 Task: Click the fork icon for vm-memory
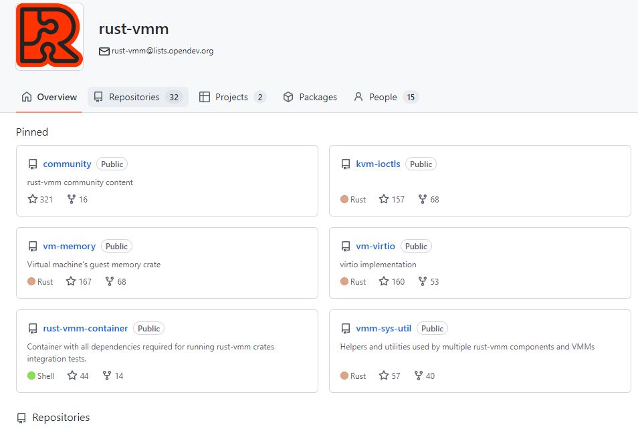(x=110, y=281)
